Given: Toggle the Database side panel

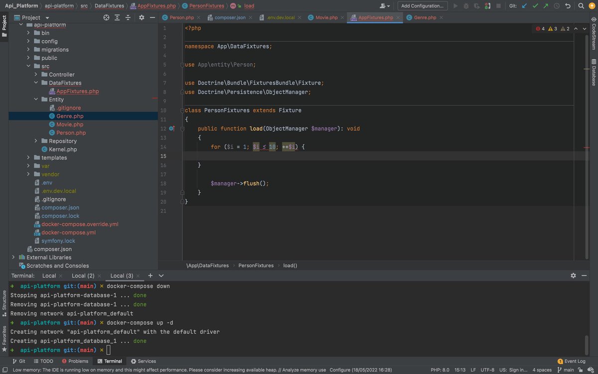Looking at the screenshot, I should 594,73.
